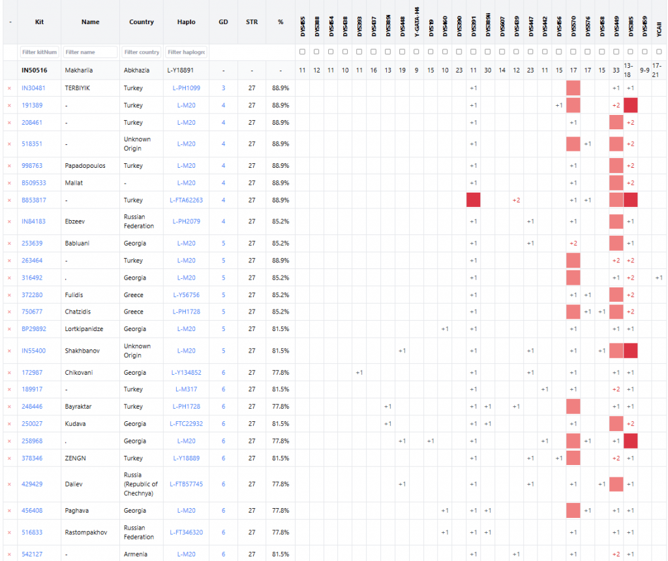
Task: Click dark red DYS391 cell in B853817 row
Action: (474, 200)
